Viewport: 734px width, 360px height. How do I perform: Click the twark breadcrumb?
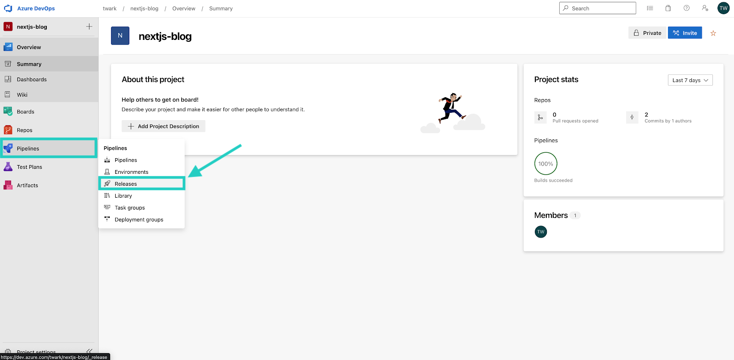pos(110,8)
